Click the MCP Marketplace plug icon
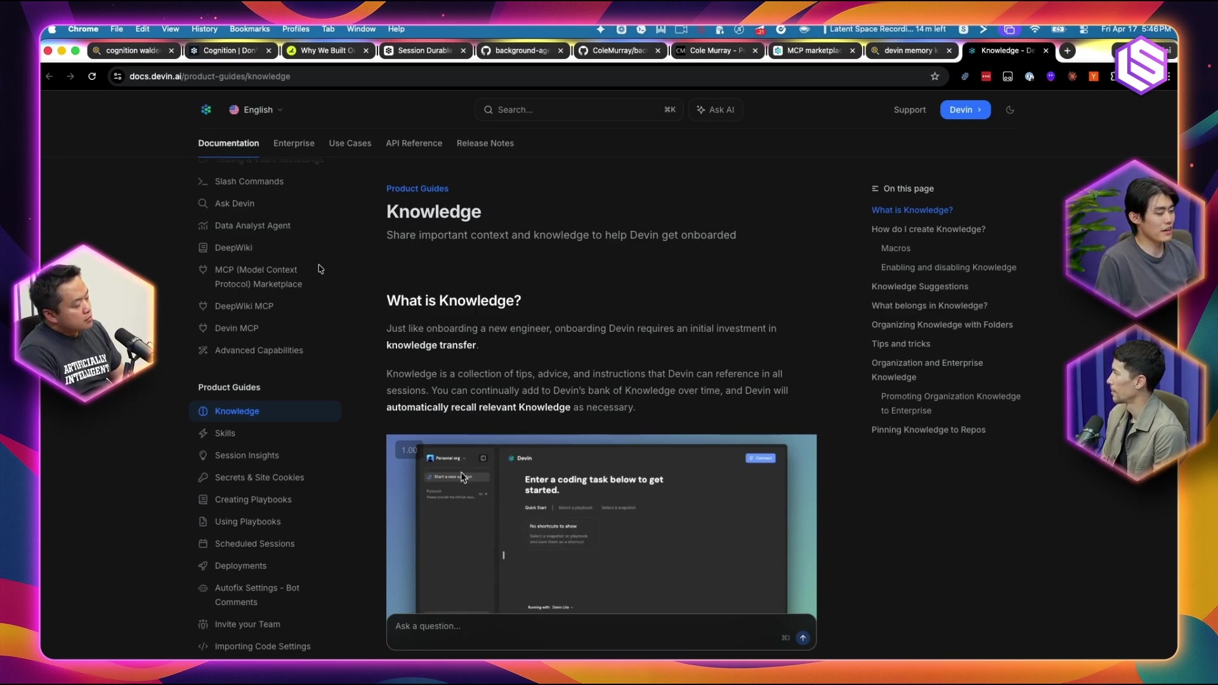The image size is (1218, 685). 203,270
